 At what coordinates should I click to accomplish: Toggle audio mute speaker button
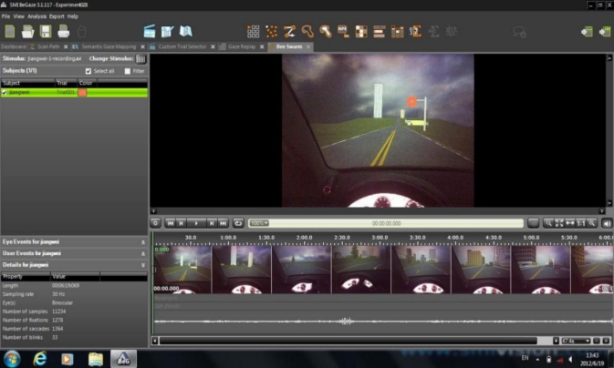(x=607, y=223)
